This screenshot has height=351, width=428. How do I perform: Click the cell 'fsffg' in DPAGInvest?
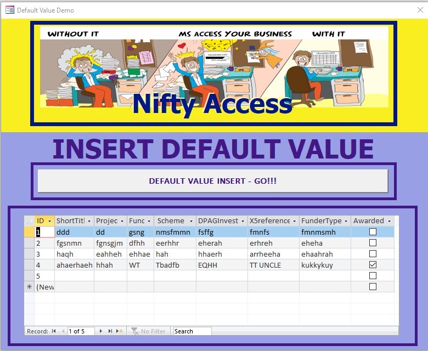(x=222, y=232)
